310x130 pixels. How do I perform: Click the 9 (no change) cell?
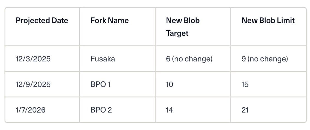265,59
